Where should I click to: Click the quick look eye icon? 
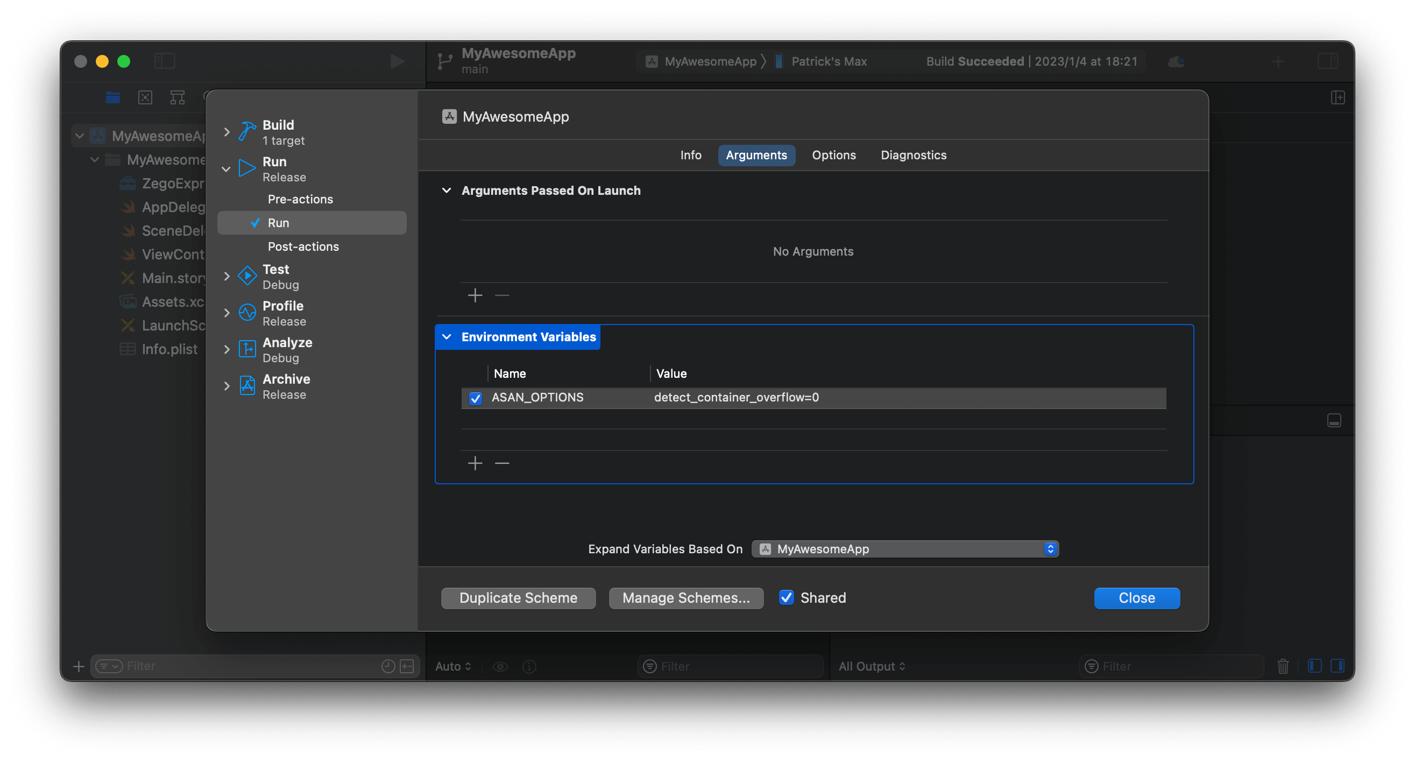tap(500, 666)
